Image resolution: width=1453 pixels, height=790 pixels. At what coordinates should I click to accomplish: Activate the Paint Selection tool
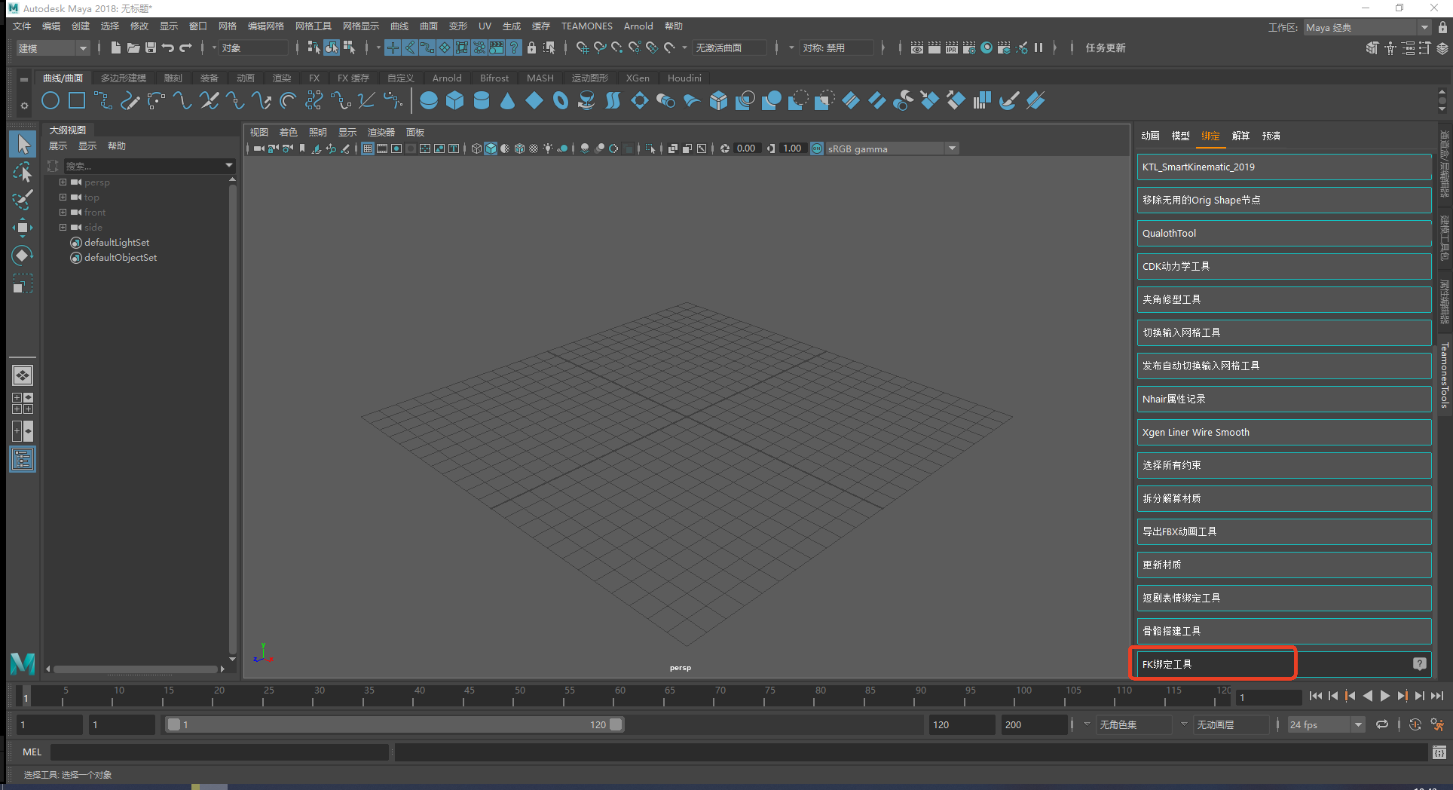(23, 200)
